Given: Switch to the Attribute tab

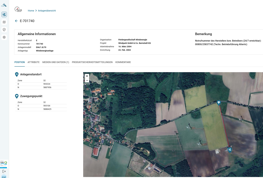Looking at the screenshot, I should [x=34, y=62].
